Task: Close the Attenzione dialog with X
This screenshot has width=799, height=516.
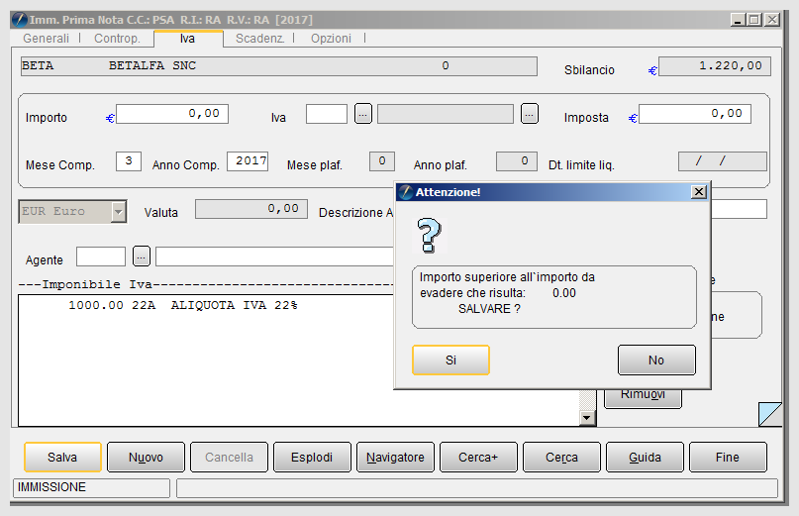Action: [x=699, y=192]
